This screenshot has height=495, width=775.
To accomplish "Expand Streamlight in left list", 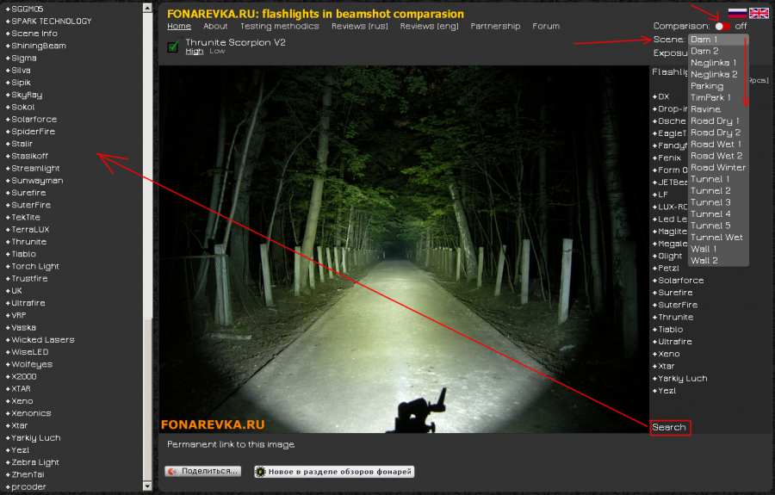I will pos(33,169).
